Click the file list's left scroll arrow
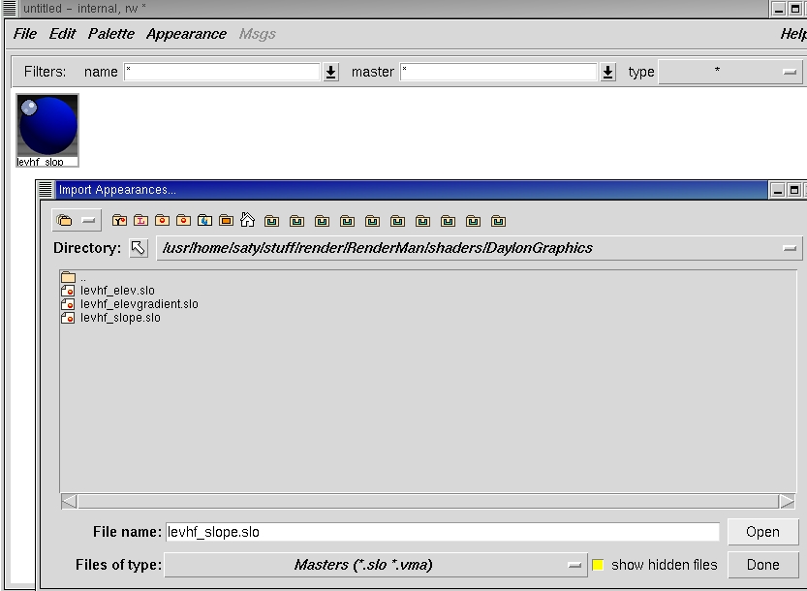Viewport: 807px width, 591px height. click(x=69, y=501)
